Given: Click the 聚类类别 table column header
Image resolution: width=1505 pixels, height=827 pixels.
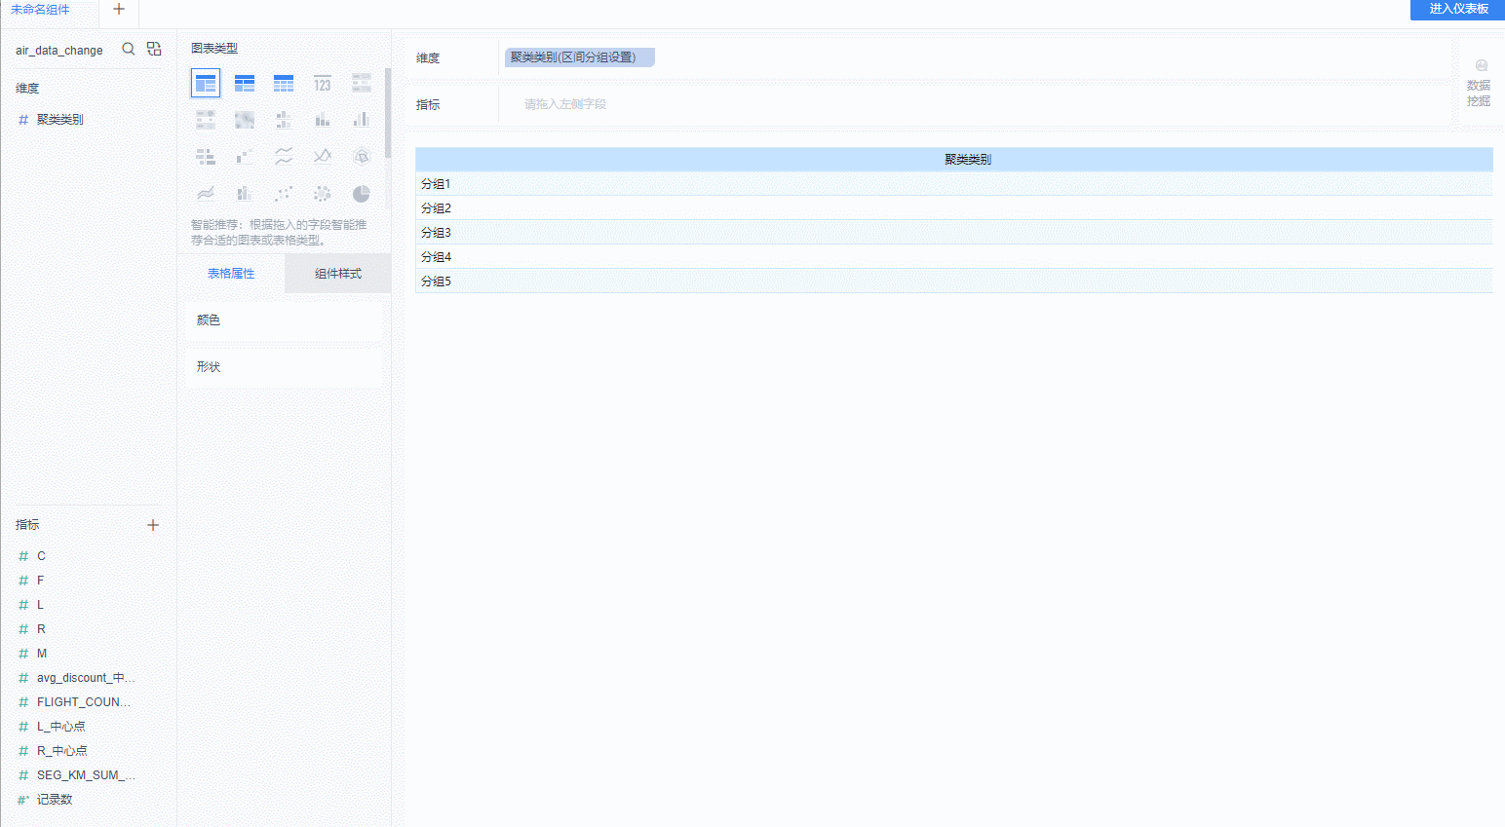Looking at the screenshot, I should point(954,160).
